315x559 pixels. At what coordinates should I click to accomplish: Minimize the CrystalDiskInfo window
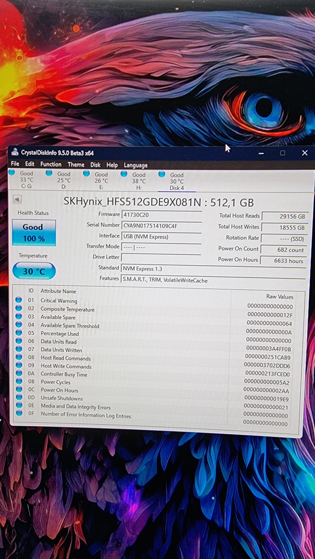tap(261, 153)
